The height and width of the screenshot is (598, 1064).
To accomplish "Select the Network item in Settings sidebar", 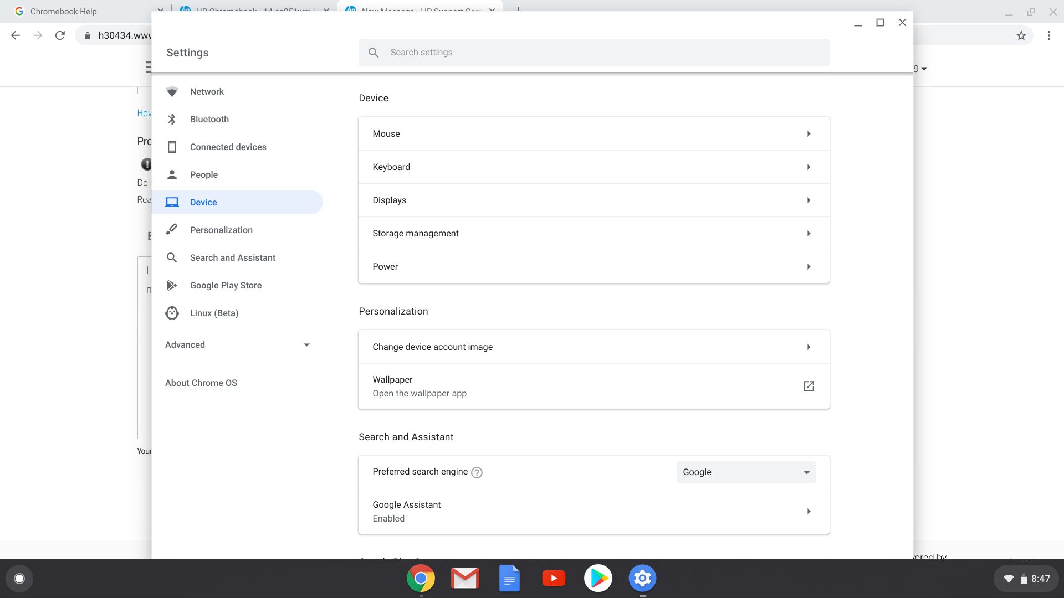I will 207,91.
